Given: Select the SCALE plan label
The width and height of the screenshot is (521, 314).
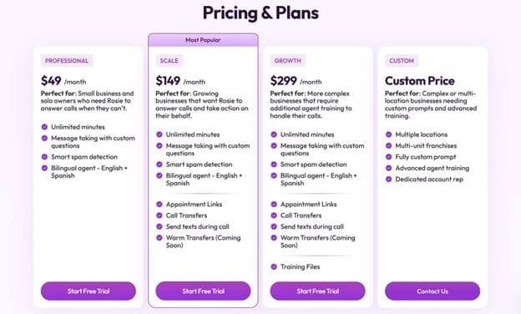Looking at the screenshot, I should (x=169, y=61).
